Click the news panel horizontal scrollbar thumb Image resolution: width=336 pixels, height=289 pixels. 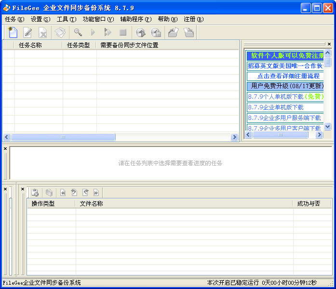pyautogui.click(x=281, y=135)
